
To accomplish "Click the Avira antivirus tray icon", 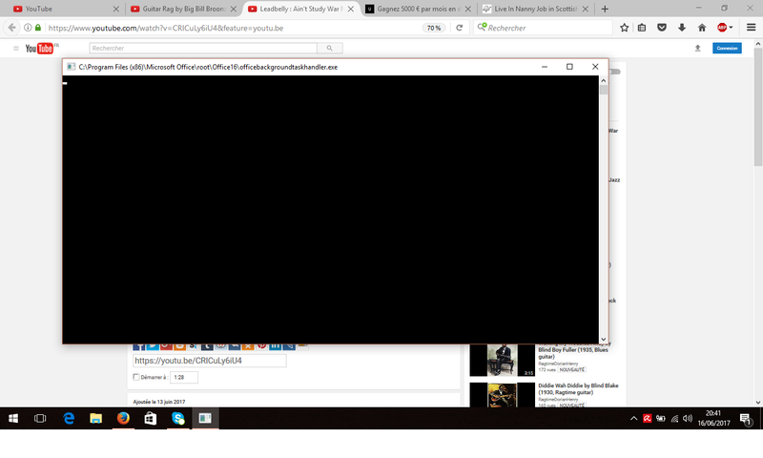I will 648,418.
